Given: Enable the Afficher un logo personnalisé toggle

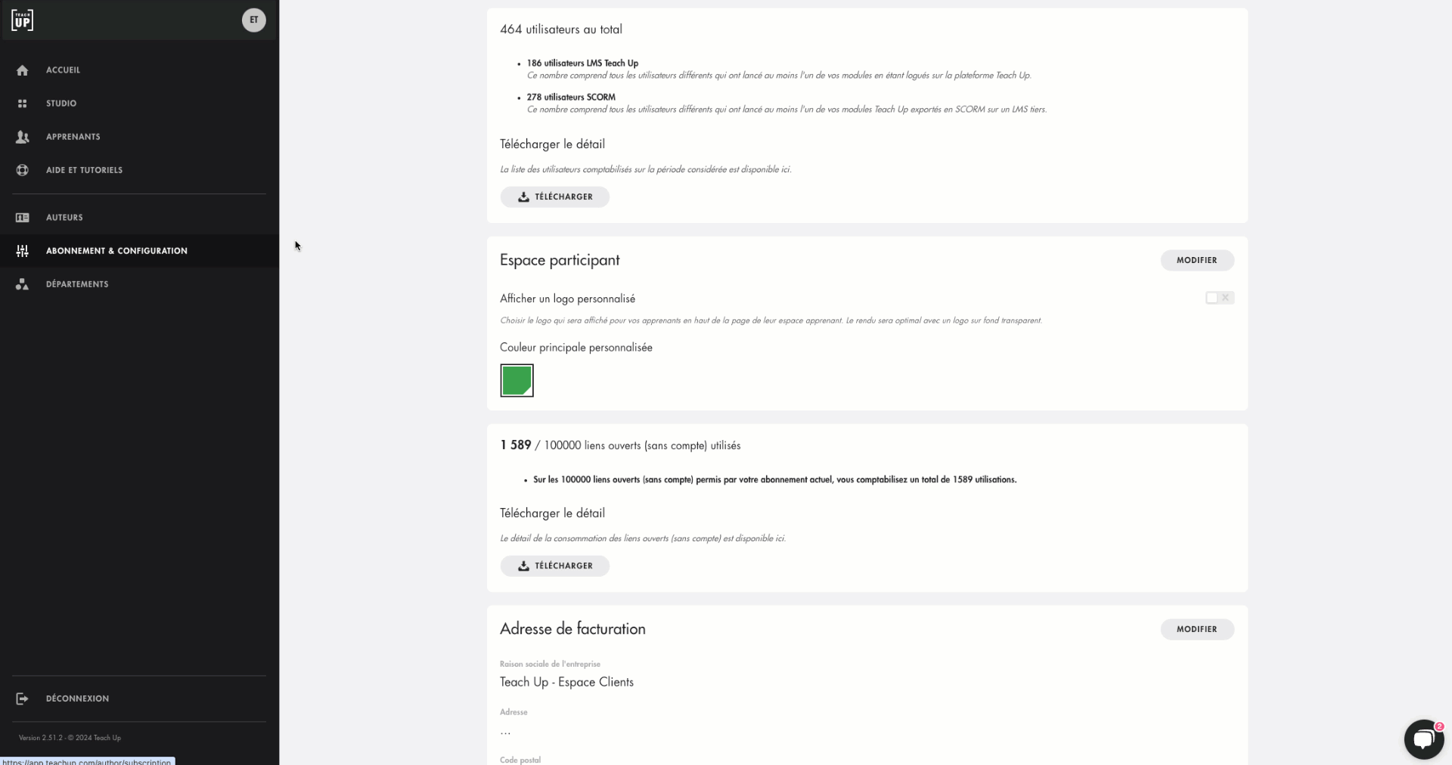Looking at the screenshot, I should (1218, 298).
